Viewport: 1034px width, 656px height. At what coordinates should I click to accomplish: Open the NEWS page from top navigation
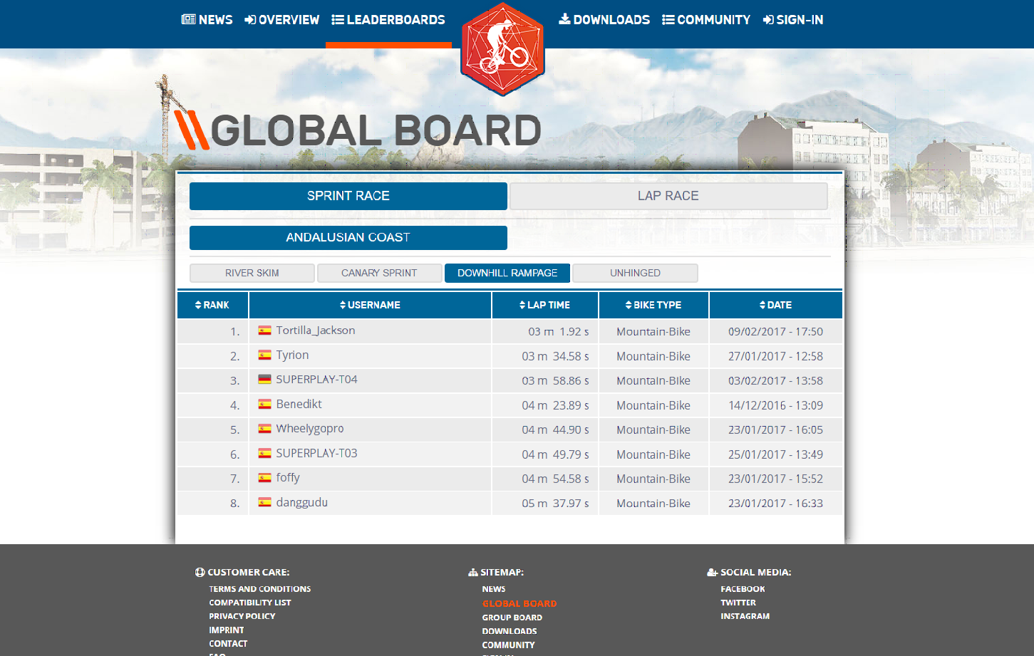(207, 20)
